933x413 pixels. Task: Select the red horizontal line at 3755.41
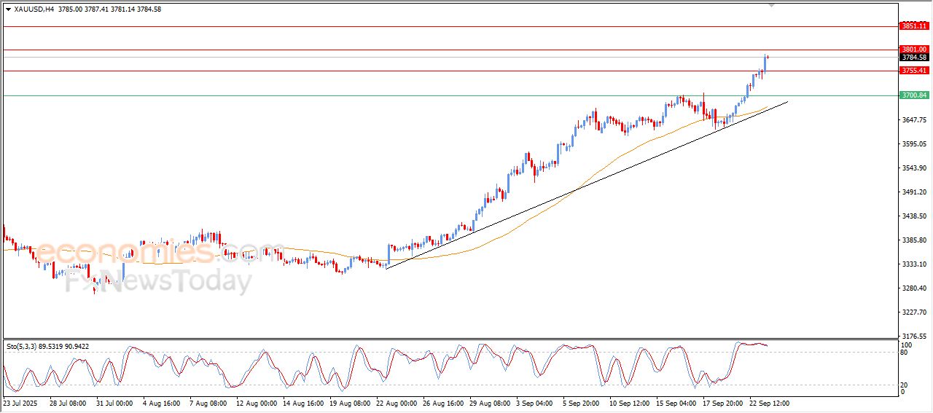[x=450, y=71]
